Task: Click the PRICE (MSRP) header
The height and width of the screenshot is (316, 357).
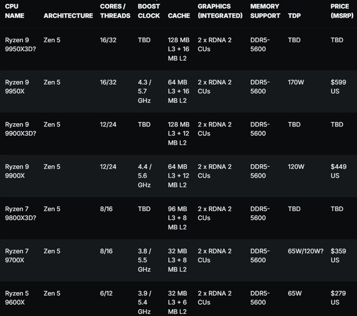Action: point(342,11)
